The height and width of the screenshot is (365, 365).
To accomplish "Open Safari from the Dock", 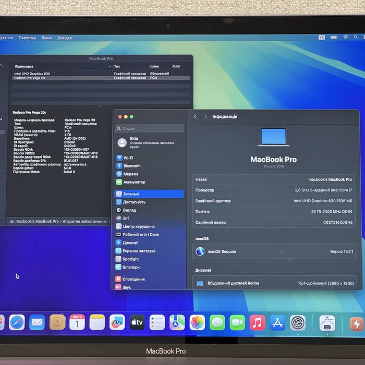I will click(17, 322).
